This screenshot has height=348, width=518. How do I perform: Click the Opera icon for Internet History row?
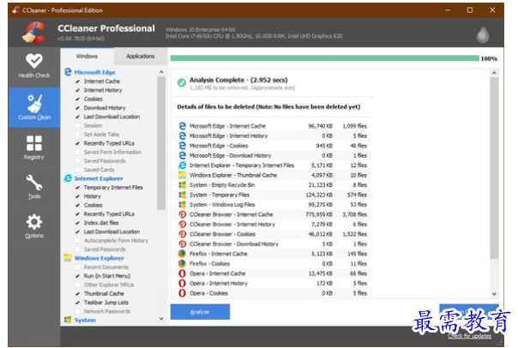(x=182, y=283)
